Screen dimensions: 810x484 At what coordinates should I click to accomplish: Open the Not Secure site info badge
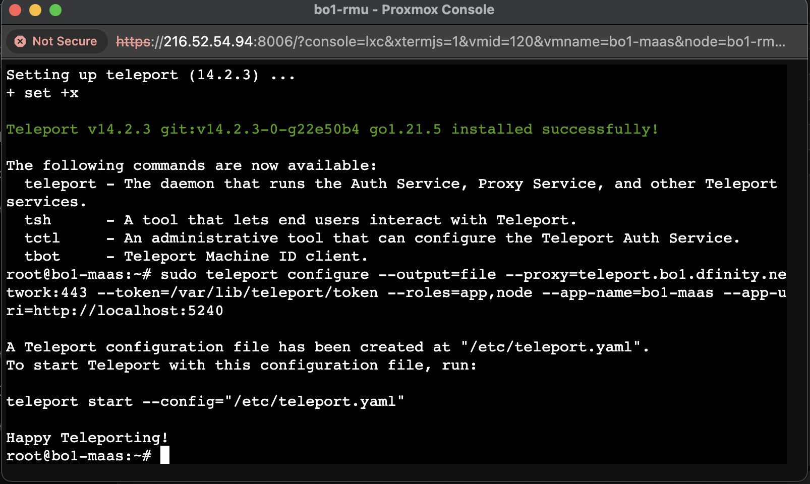(57, 41)
